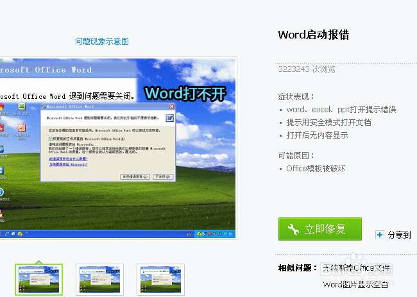Click symptom text 提示用安全模式打开文档

[x=328, y=123]
